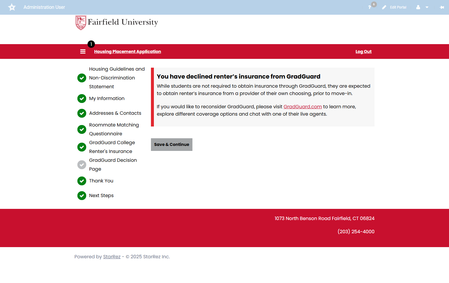
Task: Navigate to Roommate Matching Questionnaire
Action: (x=114, y=129)
